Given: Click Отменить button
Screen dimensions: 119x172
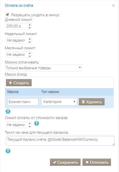Looking at the screenshot, I should click(x=97, y=162).
